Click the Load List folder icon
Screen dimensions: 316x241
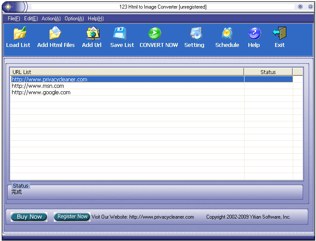tap(18, 34)
